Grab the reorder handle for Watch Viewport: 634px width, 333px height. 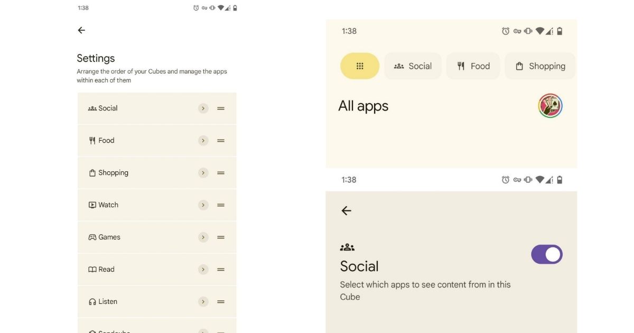point(221,205)
